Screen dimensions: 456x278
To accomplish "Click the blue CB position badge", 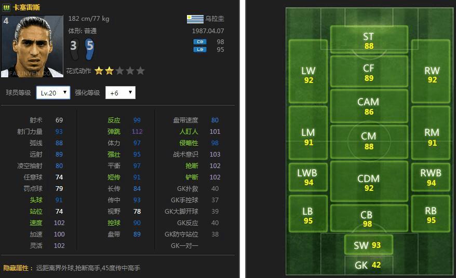I will point(200,41).
